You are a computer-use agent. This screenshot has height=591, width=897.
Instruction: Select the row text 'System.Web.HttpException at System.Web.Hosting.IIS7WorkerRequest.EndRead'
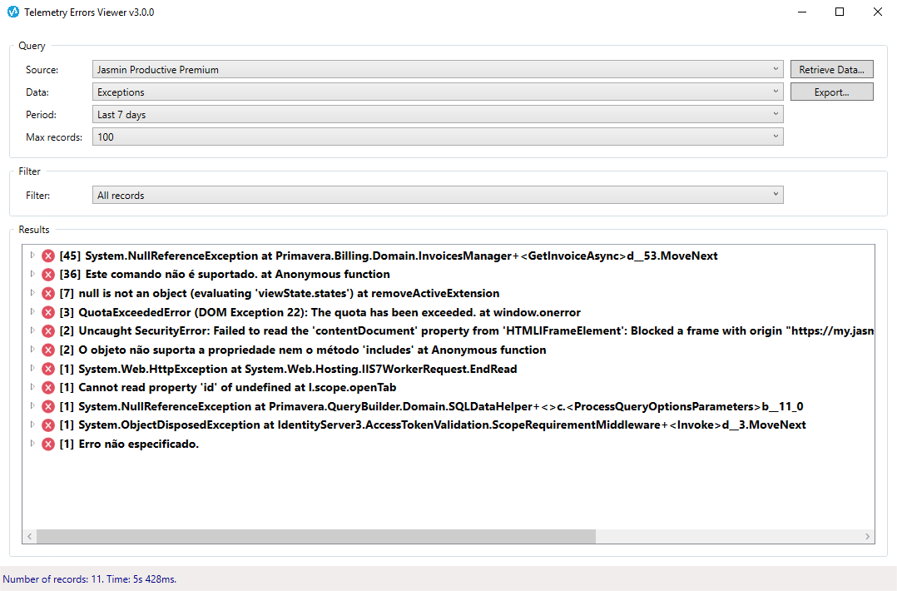point(298,369)
